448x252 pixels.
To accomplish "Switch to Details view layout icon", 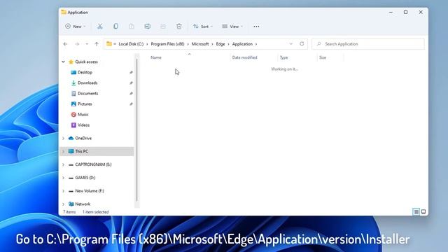I will point(416,211).
